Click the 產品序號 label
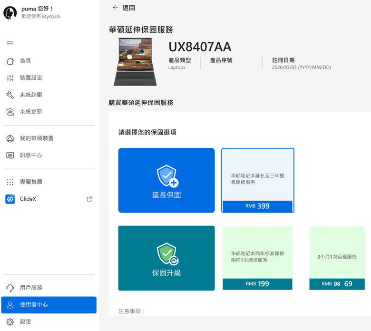 click(x=221, y=60)
